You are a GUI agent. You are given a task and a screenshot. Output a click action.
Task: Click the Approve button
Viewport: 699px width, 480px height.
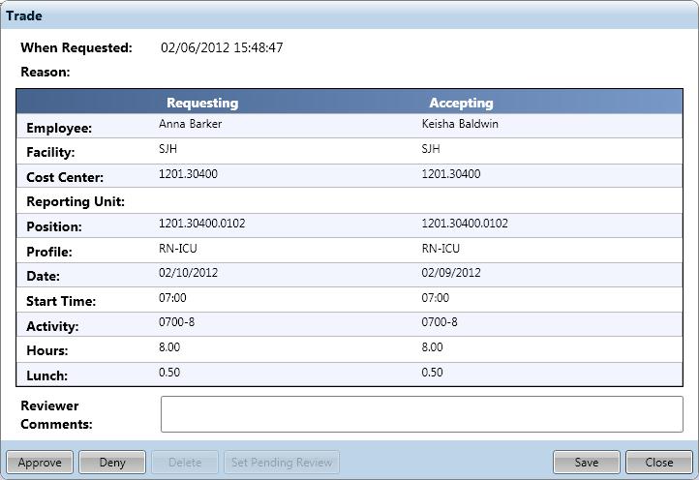(40, 463)
